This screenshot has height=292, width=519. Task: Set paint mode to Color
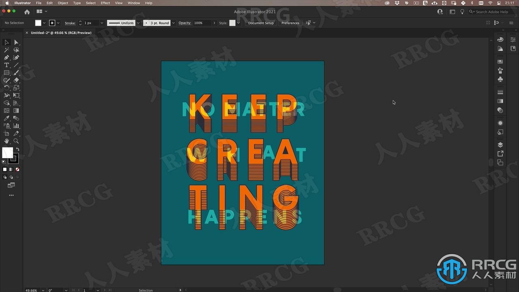coord(5,170)
